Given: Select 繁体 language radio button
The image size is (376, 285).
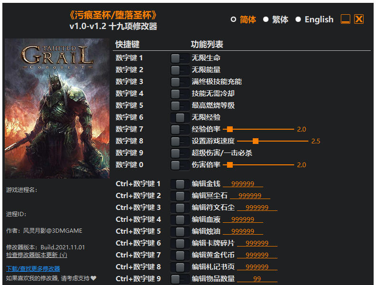Looking at the screenshot, I should tap(266, 19).
